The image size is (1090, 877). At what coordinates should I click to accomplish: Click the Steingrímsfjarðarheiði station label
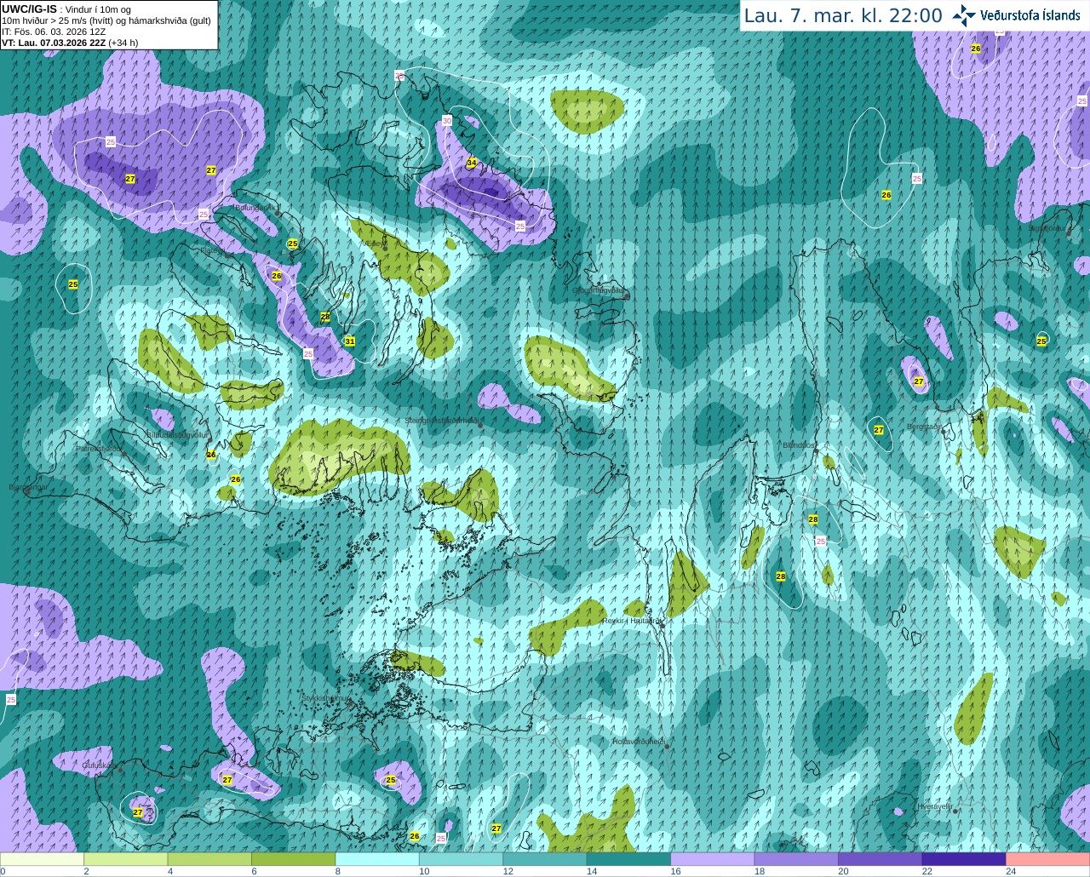[x=440, y=420]
